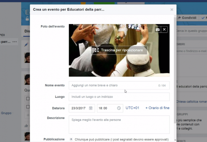The width and height of the screenshot is (207, 142).
Task: Click the Luogo location field
Action: tap(119, 97)
